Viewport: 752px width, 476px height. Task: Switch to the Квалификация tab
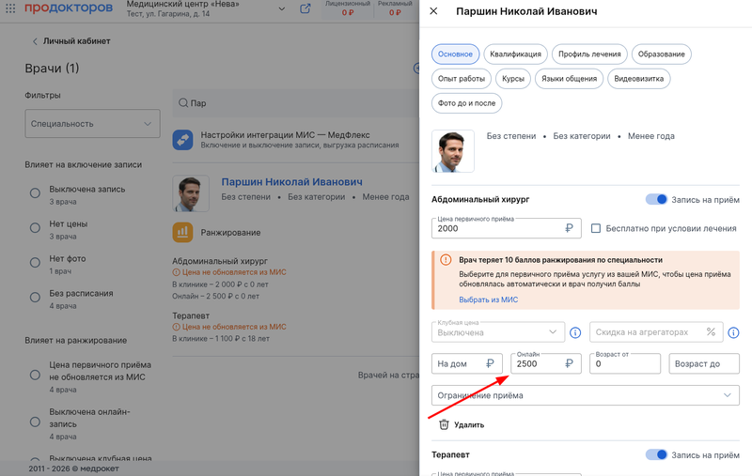tap(515, 54)
